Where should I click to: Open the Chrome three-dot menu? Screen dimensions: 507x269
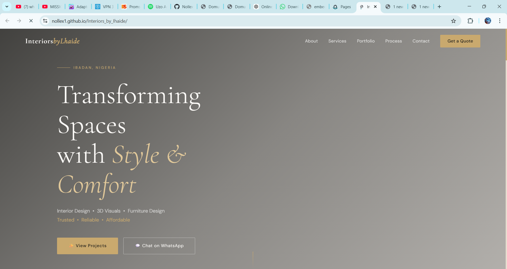pyautogui.click(x=500, y=21)
